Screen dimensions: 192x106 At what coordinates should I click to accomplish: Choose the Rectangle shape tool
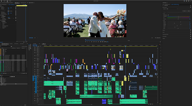click(x=29, y=49)
